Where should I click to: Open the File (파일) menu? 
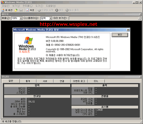coord(6,6)
